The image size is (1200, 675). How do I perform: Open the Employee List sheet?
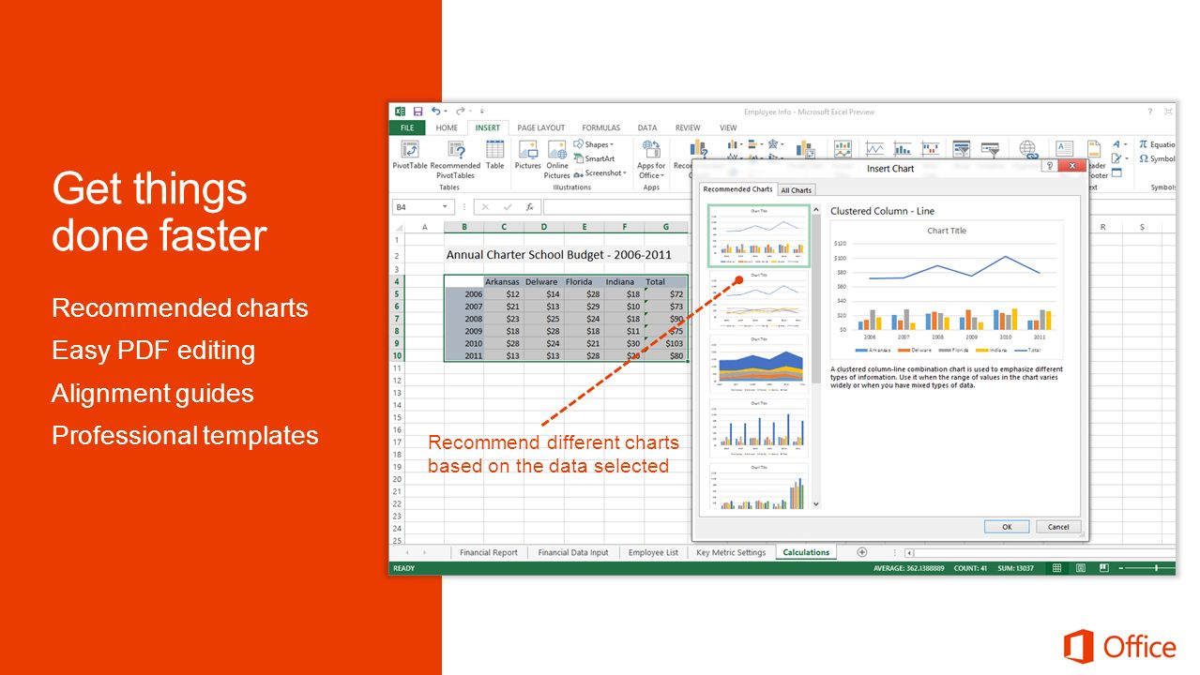[x=653, y=552]
